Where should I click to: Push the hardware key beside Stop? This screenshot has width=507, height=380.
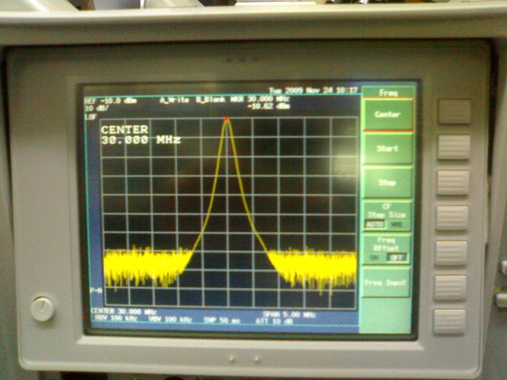452,182
